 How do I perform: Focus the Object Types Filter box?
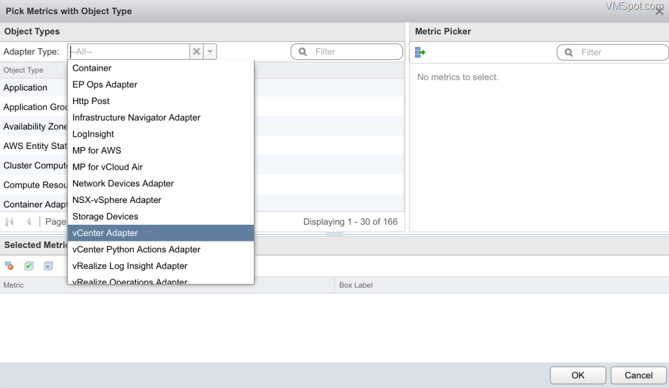(x=346, y=51)
